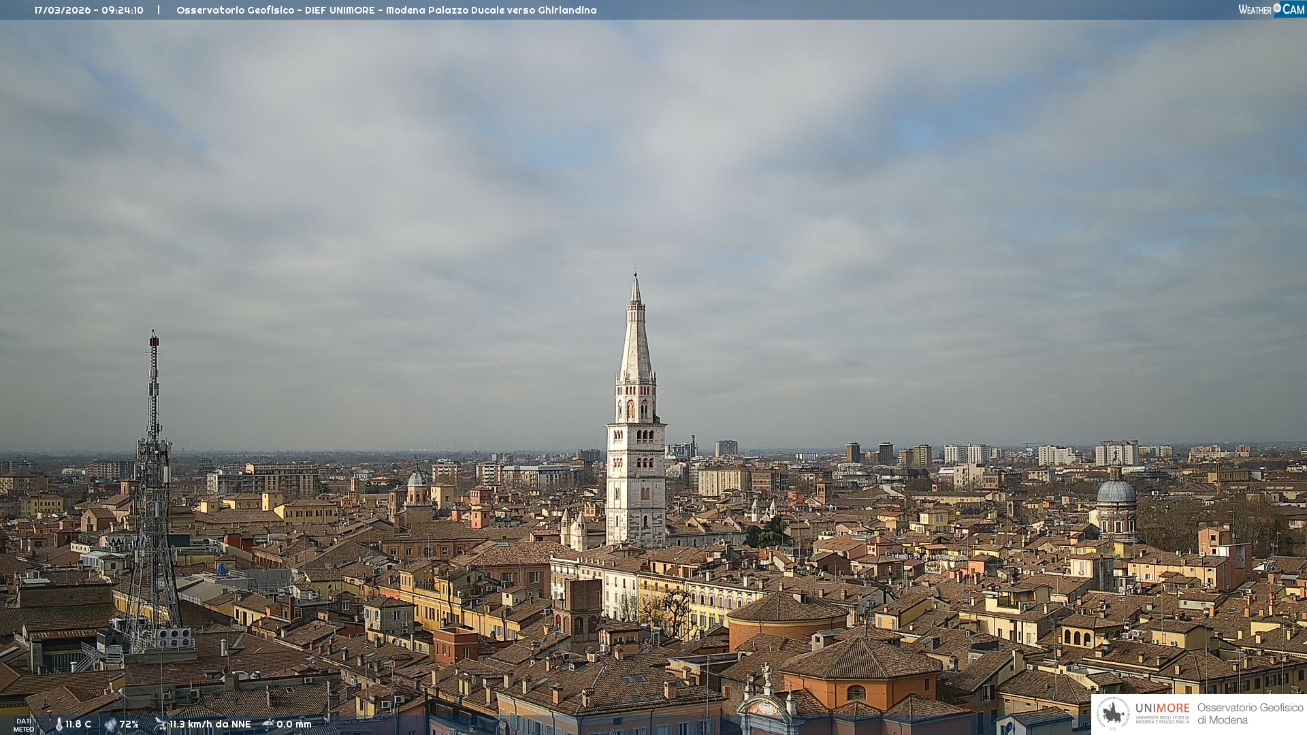Click the Ghirlandina tower spire tip
The height and width of the screenshot is (735, 1307).
tap(636, 278)
